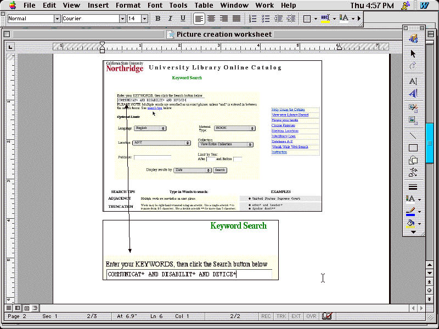Click the Insert Picture From File icon
Image resolution: width=439 pixels, height=329 pixels.
(x=413, y=120)
